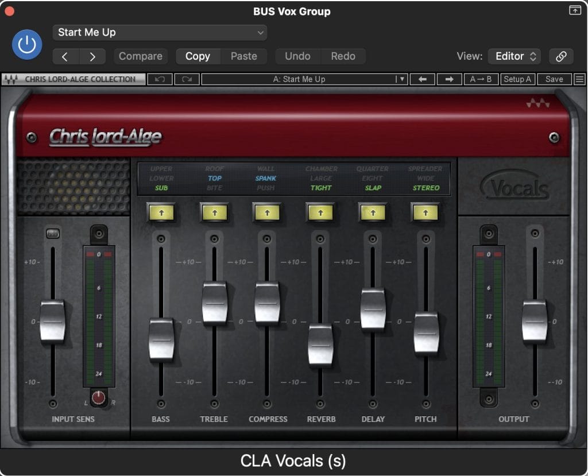Toggle the small Input Sens indicator button
The width and height of the screenshot is (588, 476).
click(x=53, y=233)
